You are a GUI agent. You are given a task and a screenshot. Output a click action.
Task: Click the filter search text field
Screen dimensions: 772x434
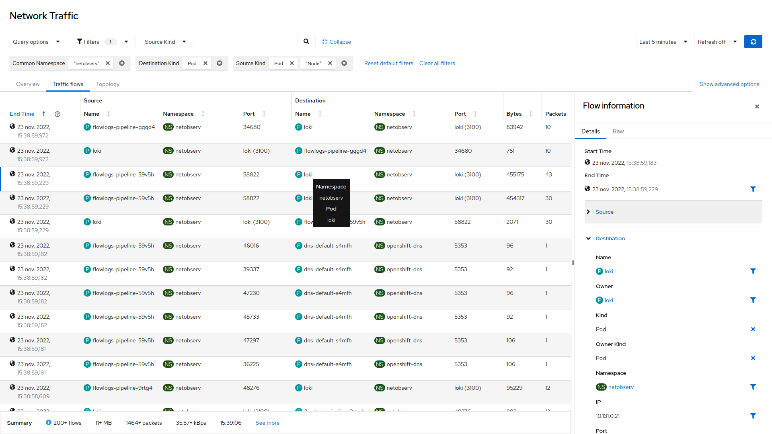point(245,42)
